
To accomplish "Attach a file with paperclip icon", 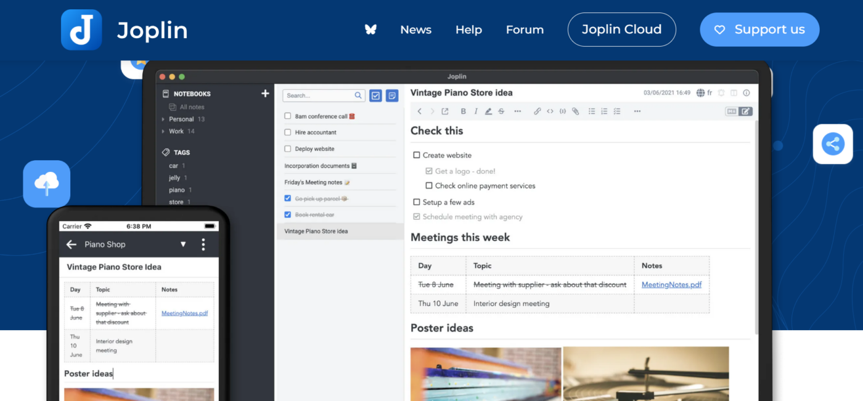I will pos(575,111).
